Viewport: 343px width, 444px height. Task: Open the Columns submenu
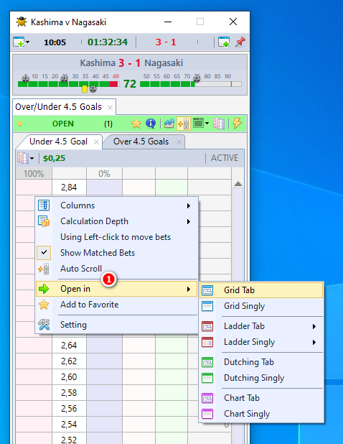click(x=117, y=205)
